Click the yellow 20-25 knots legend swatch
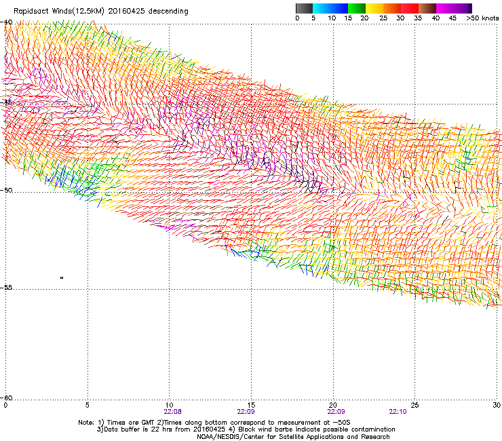The height and width of the screenshot is (441, 502). pos(374,8)
